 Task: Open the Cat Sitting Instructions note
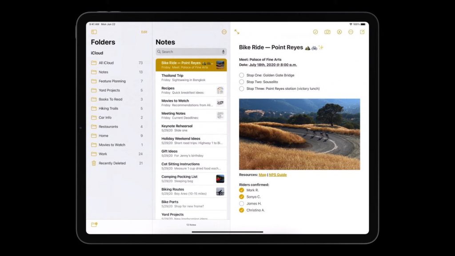191,166
